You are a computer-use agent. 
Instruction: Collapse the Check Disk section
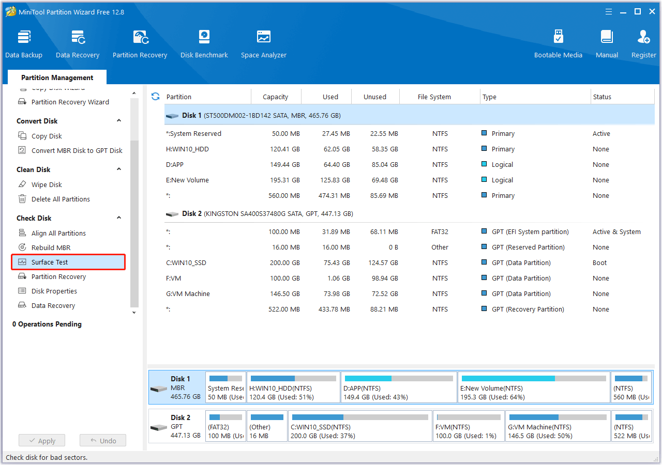119,218
